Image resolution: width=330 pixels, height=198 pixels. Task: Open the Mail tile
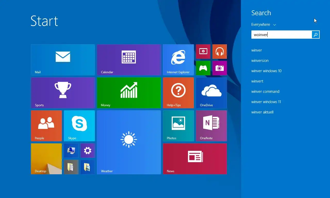[63, 60]
